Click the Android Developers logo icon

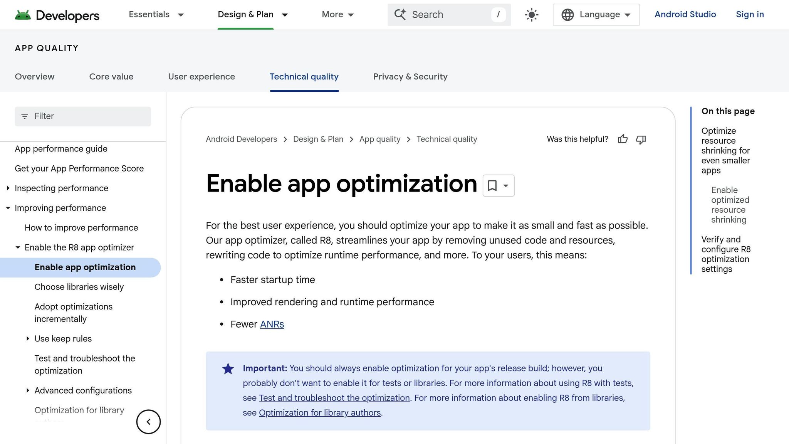tap(23, 15)
